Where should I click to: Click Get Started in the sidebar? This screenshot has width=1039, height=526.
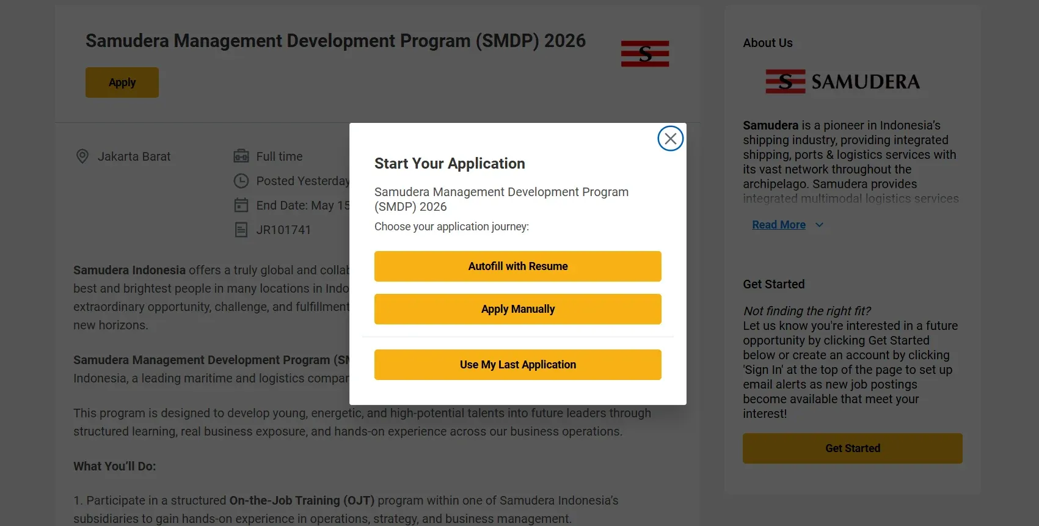tap(852, 448)
